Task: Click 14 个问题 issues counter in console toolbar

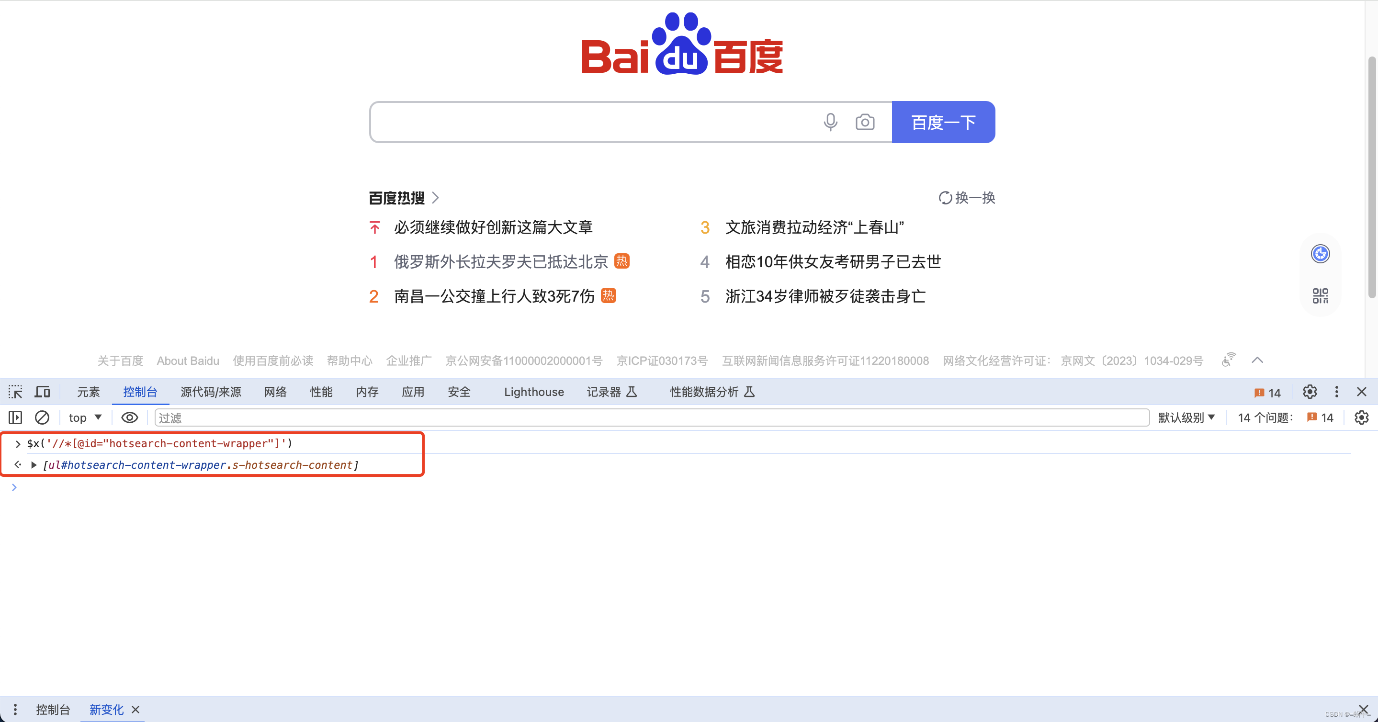Action: click(x=1285, y=417)
